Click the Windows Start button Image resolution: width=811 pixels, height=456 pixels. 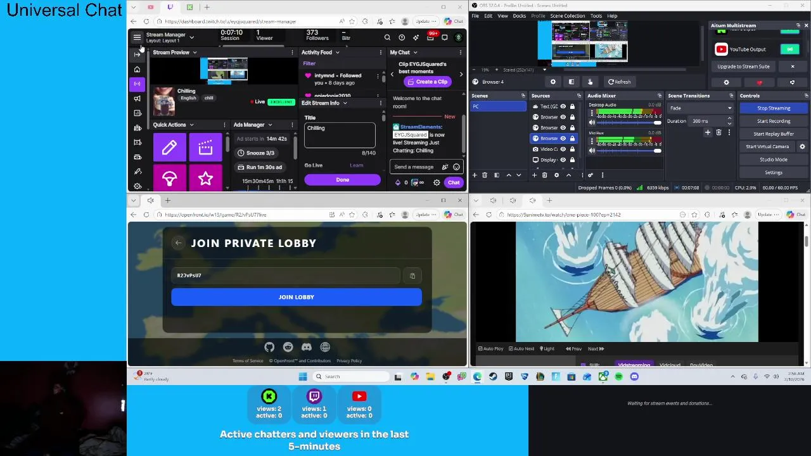[303, 376]
